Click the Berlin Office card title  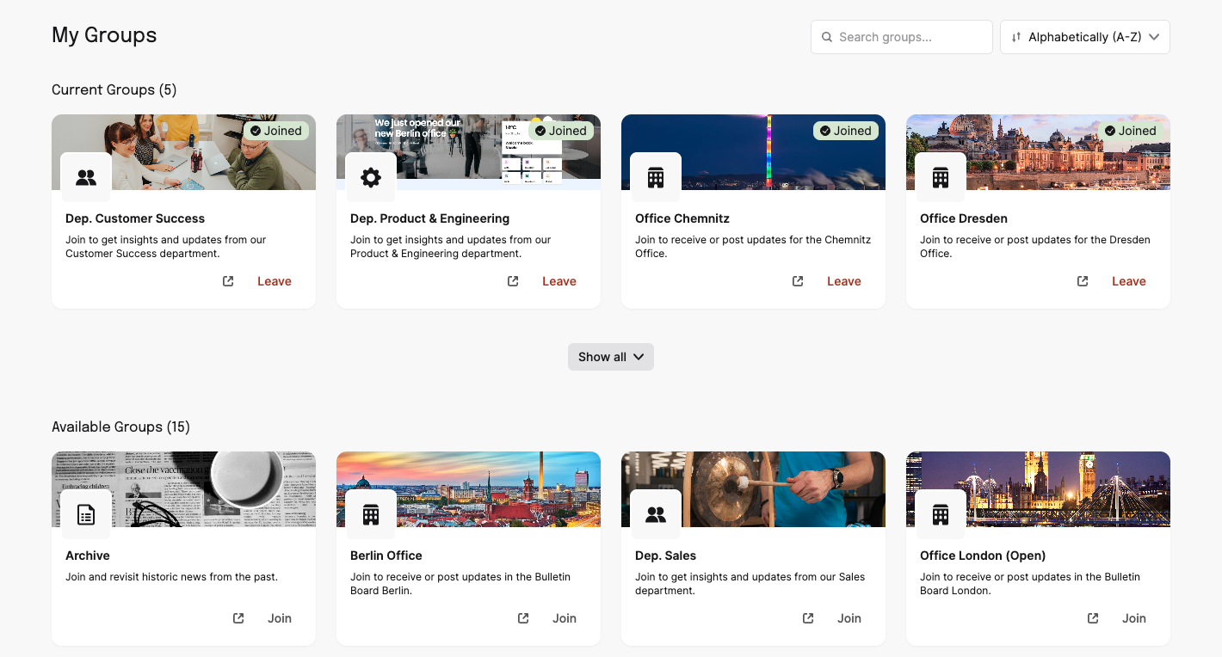(386, 556)
